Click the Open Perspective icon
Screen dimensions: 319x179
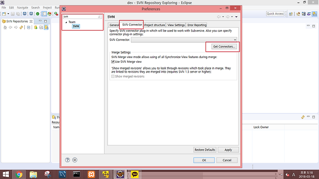[291, 14]
